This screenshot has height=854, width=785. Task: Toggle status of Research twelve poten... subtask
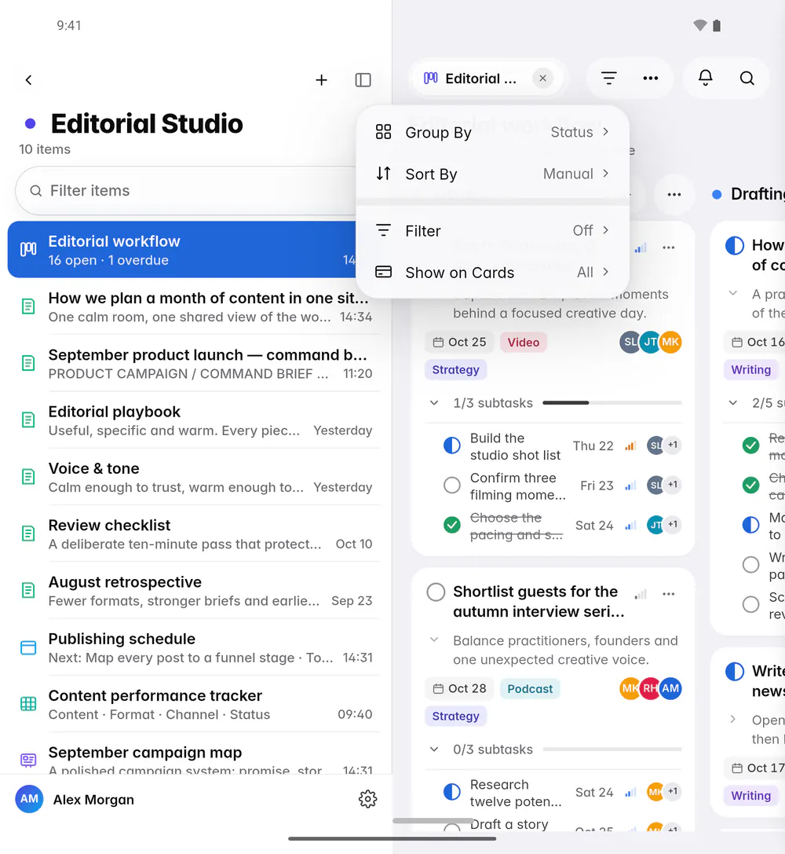point(452,792)
